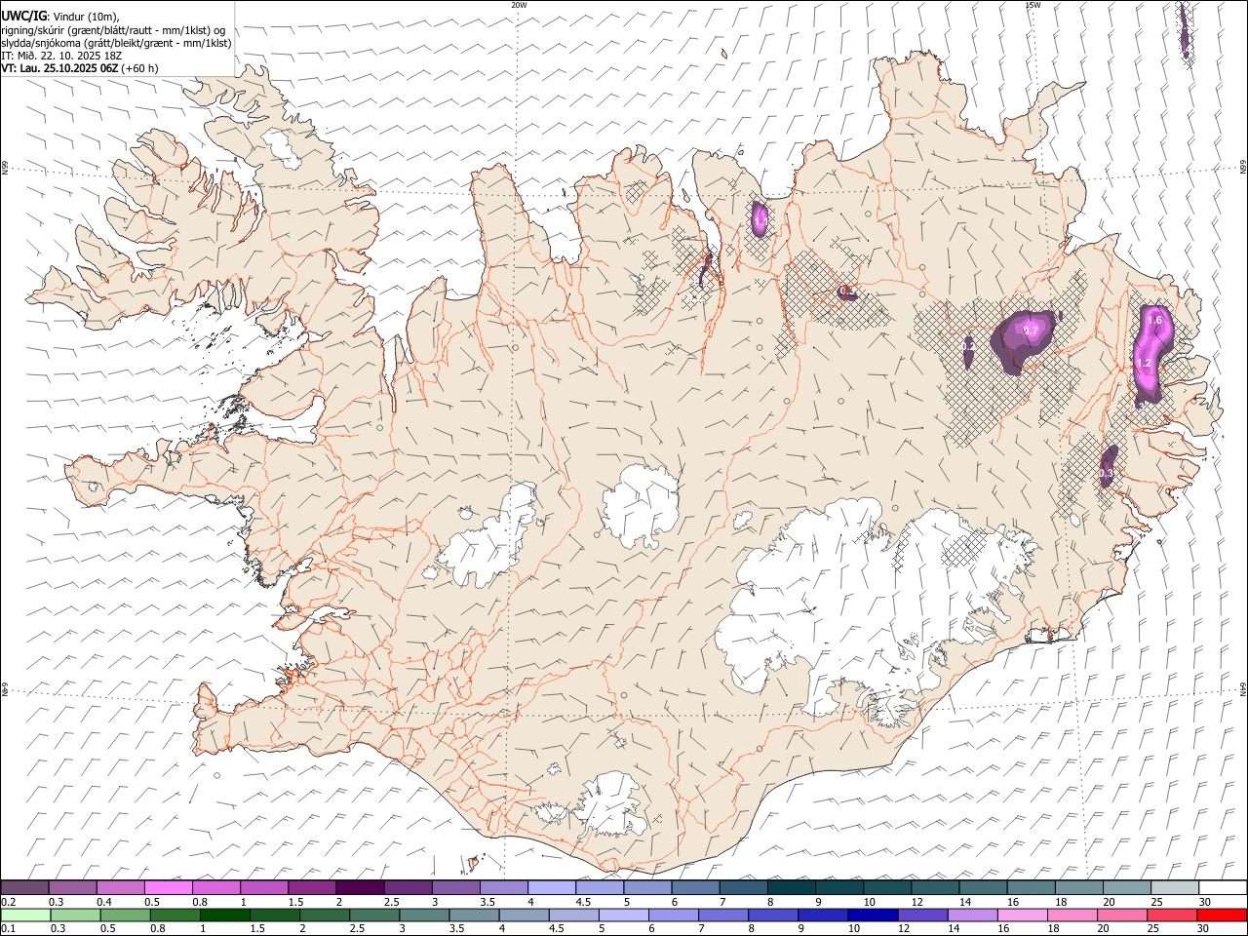This screenshot has height=936, width=1248.
Task: Click the 20W longitude label
Action: tap(519, 5)
